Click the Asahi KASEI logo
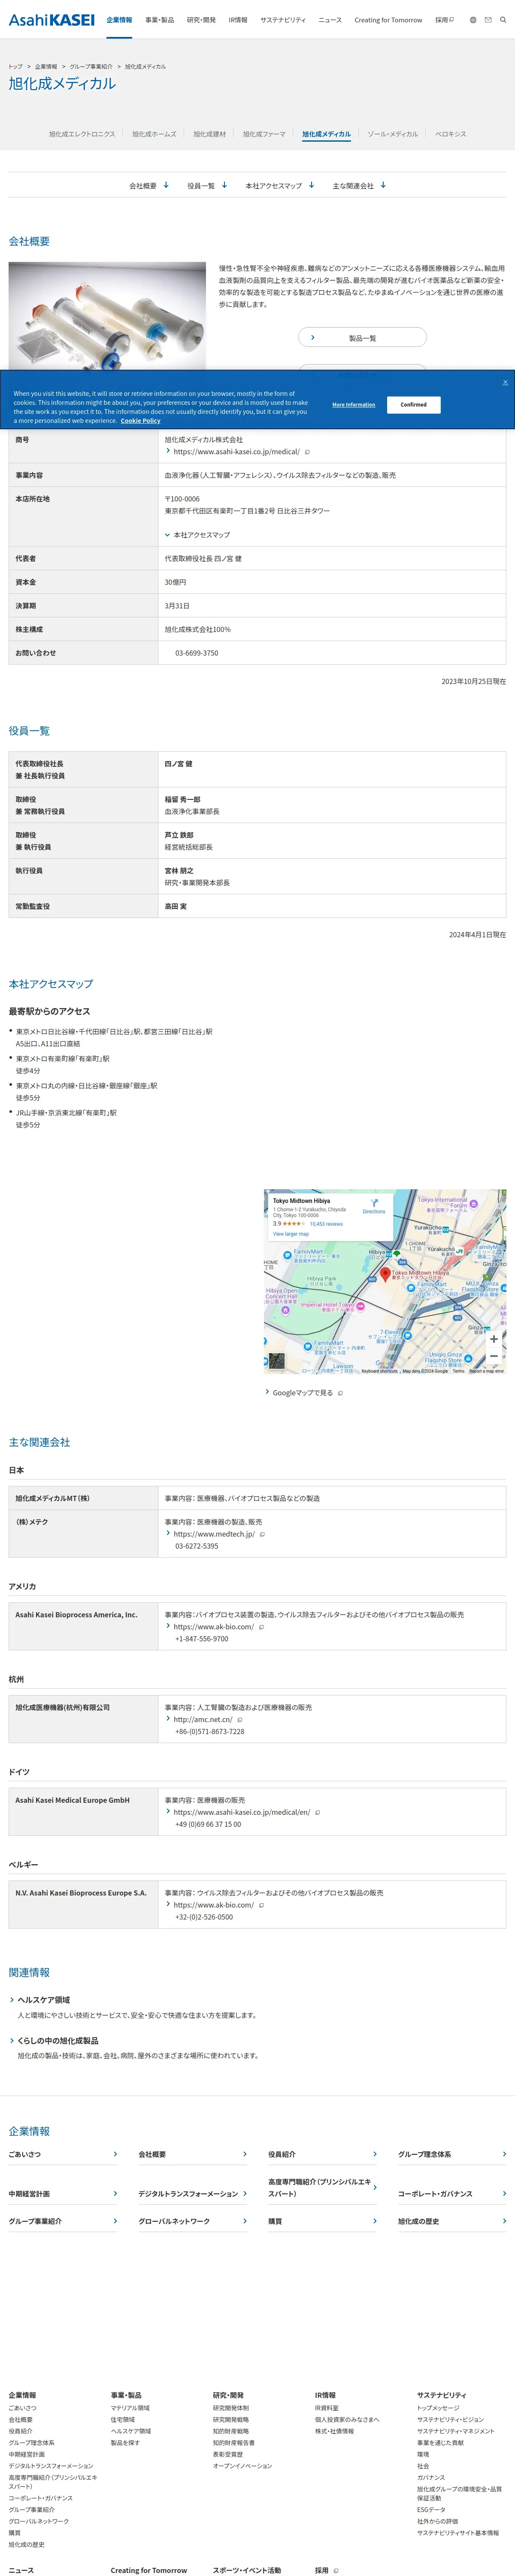515x2576 pixels. (52, 20)
